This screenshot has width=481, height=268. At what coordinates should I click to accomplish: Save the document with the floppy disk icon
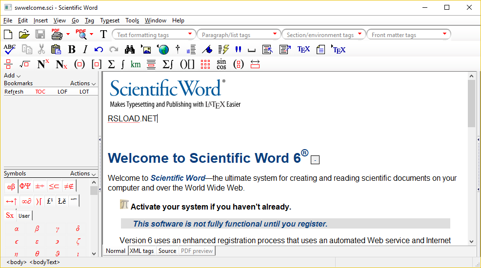click(40, 34)
